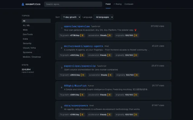Click paperclip acceleration S badge

pyautogui.click(x=110, y=75)
